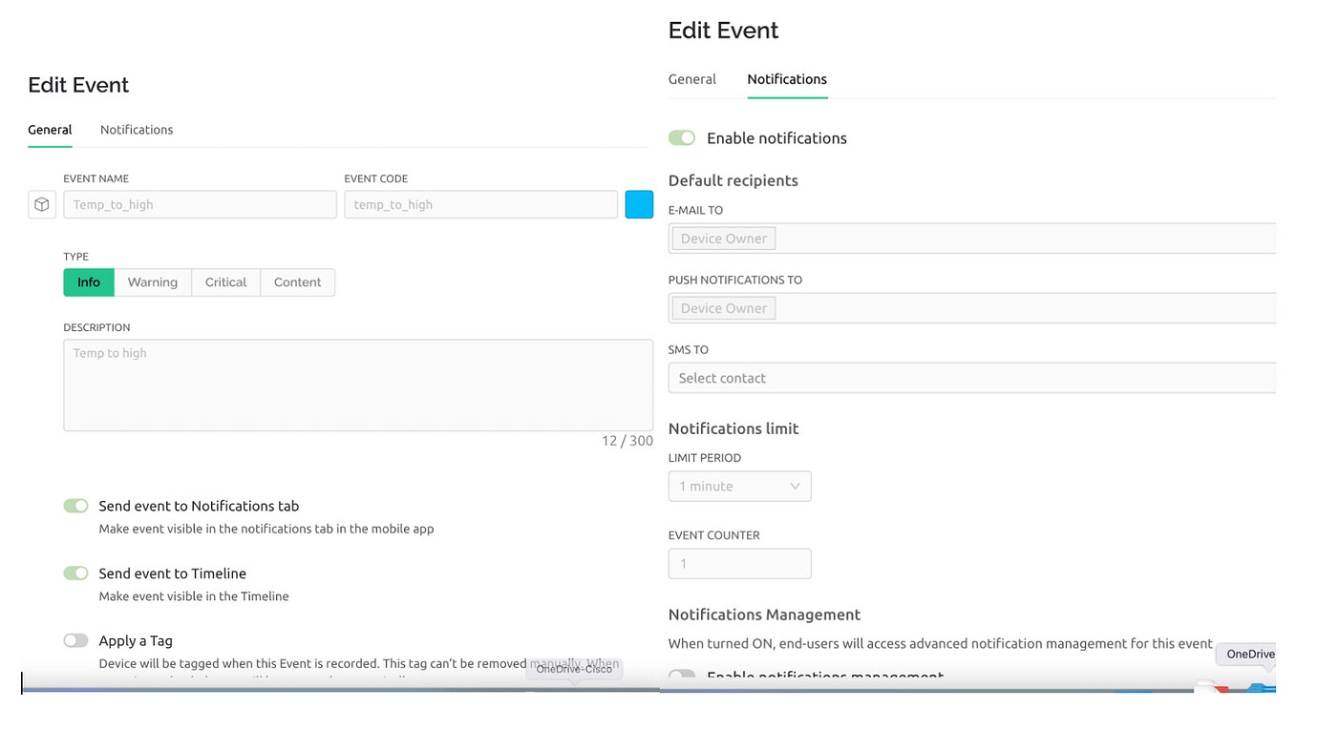Select the Warning event type

[x=153, y=282]
